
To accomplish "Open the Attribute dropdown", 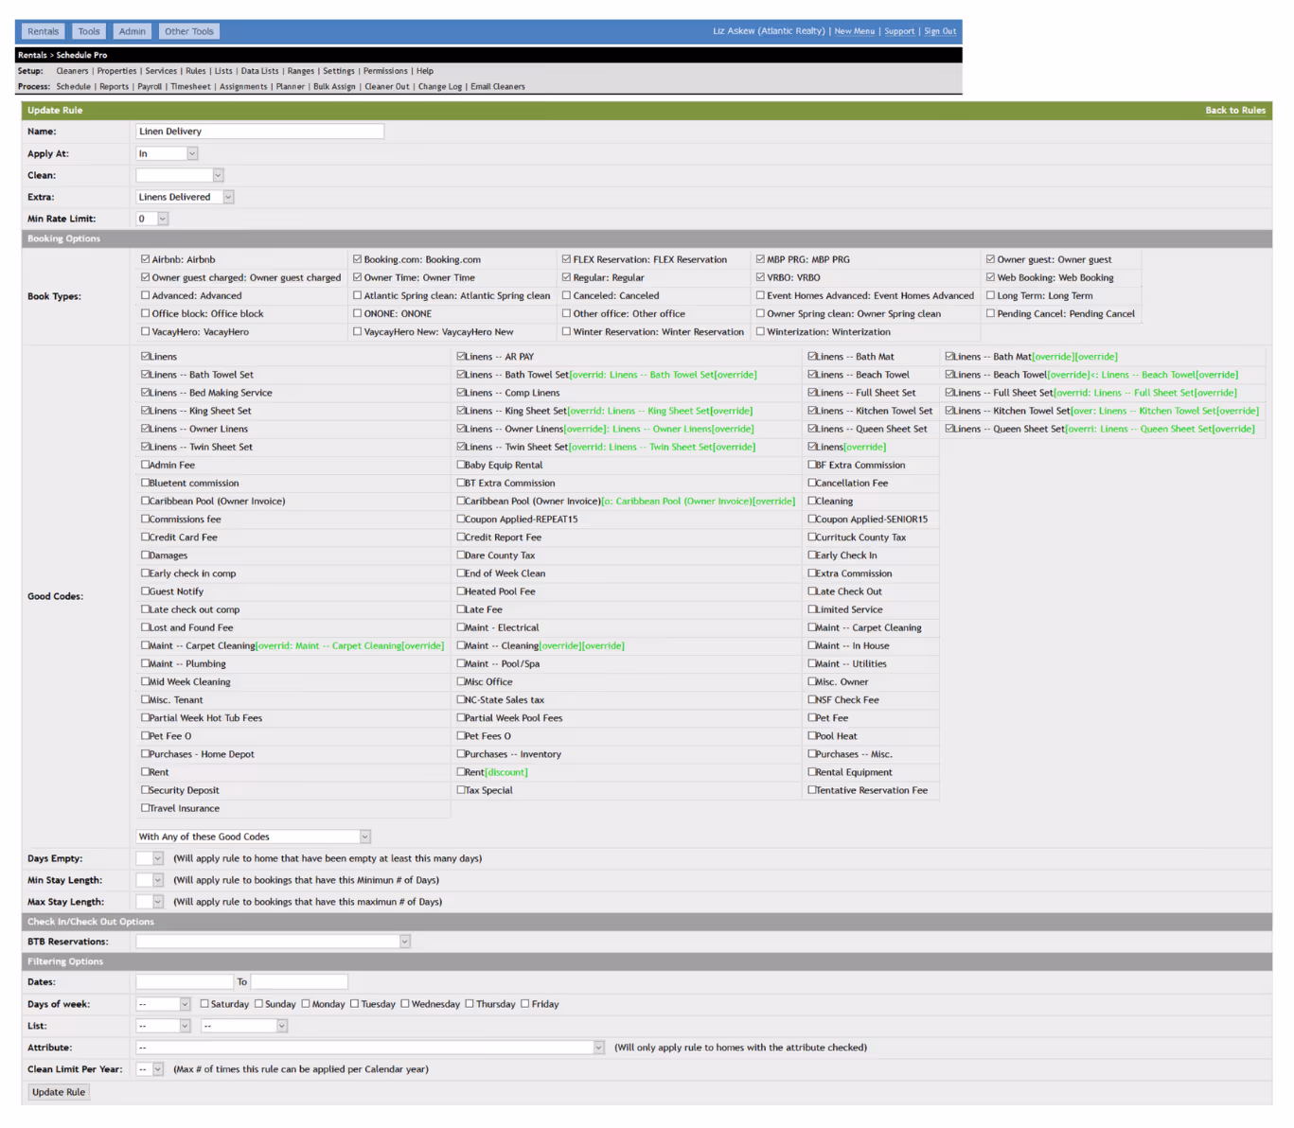I will (370, 1048).
